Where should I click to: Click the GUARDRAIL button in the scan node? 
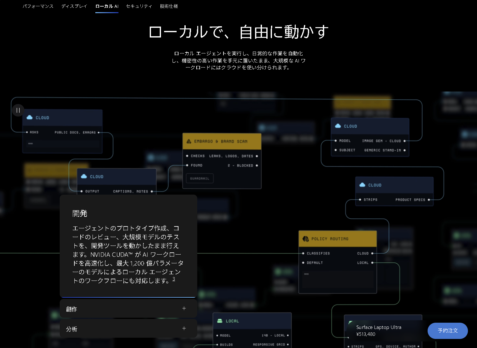coord(200,178)
